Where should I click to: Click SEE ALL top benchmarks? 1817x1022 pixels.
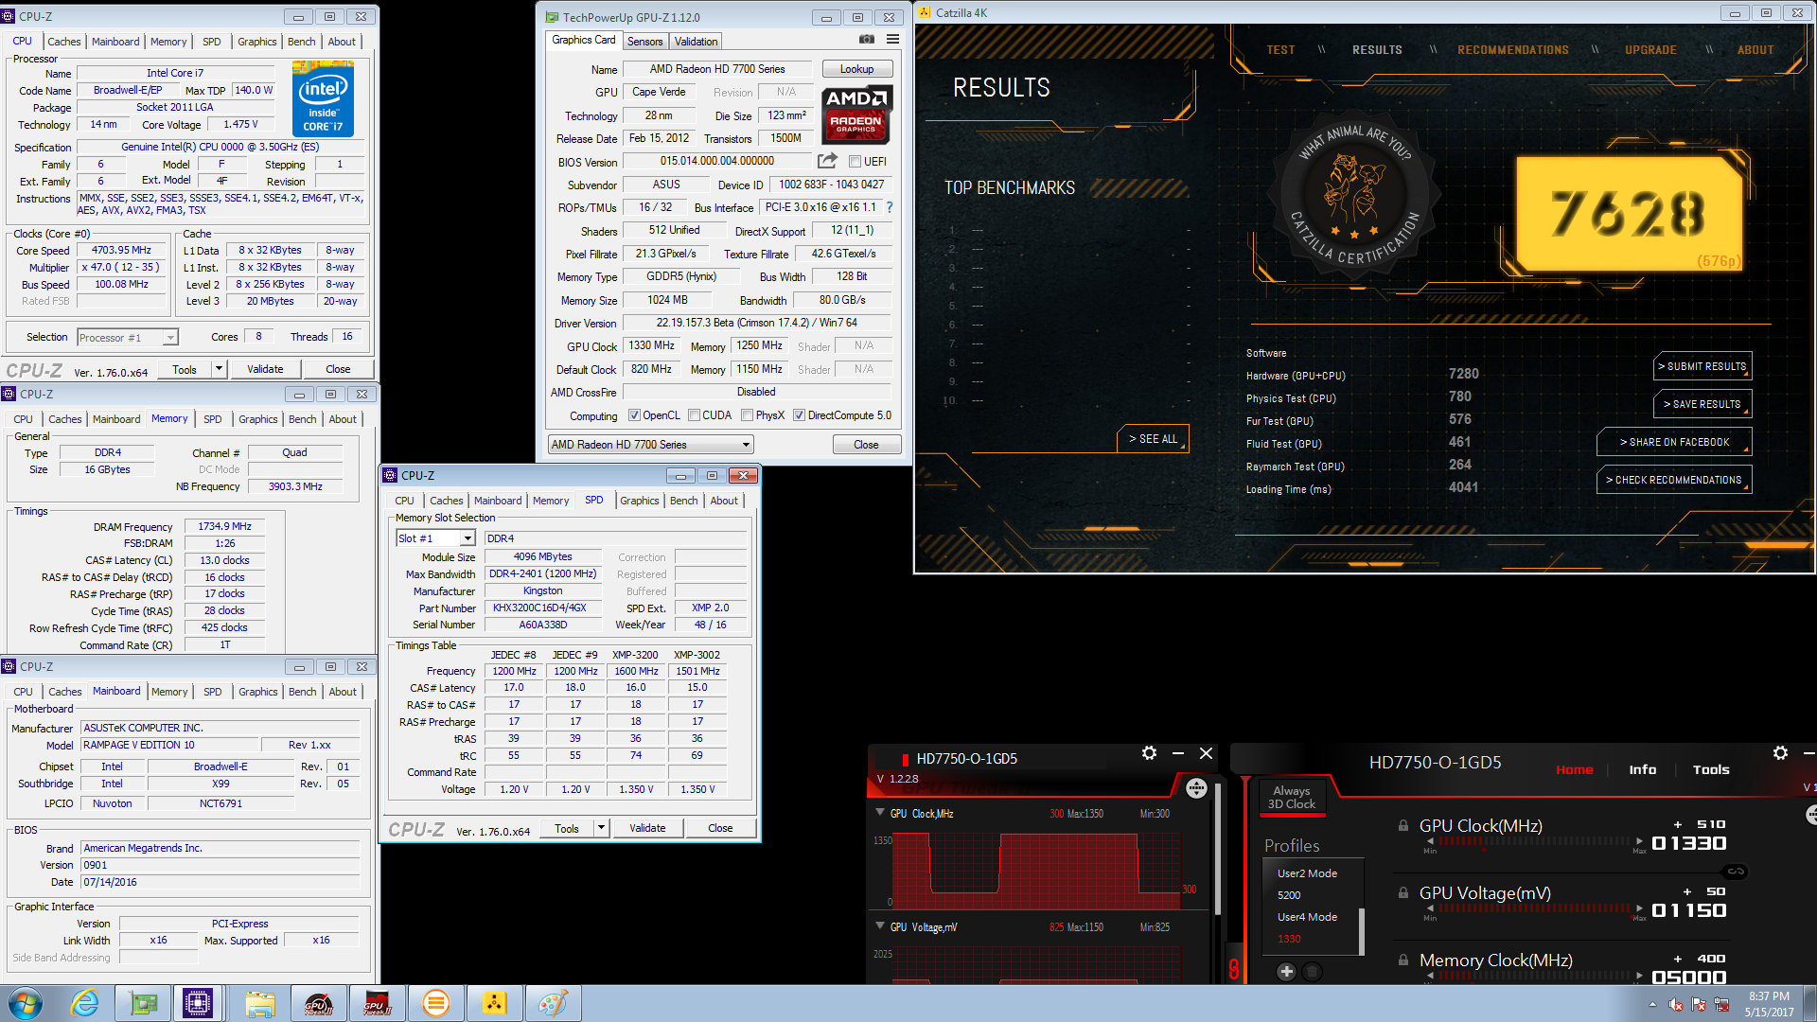pos(1153,439)
